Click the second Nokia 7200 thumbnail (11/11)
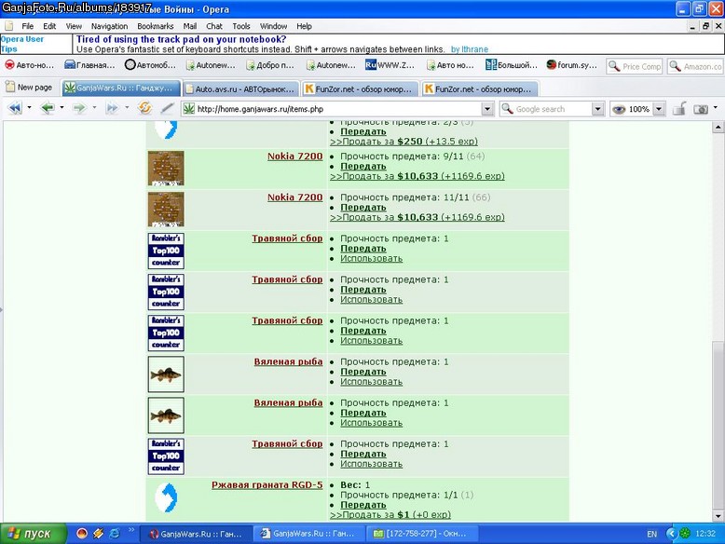725x544 pixels. pyautogui.click(x=166, y=210)
